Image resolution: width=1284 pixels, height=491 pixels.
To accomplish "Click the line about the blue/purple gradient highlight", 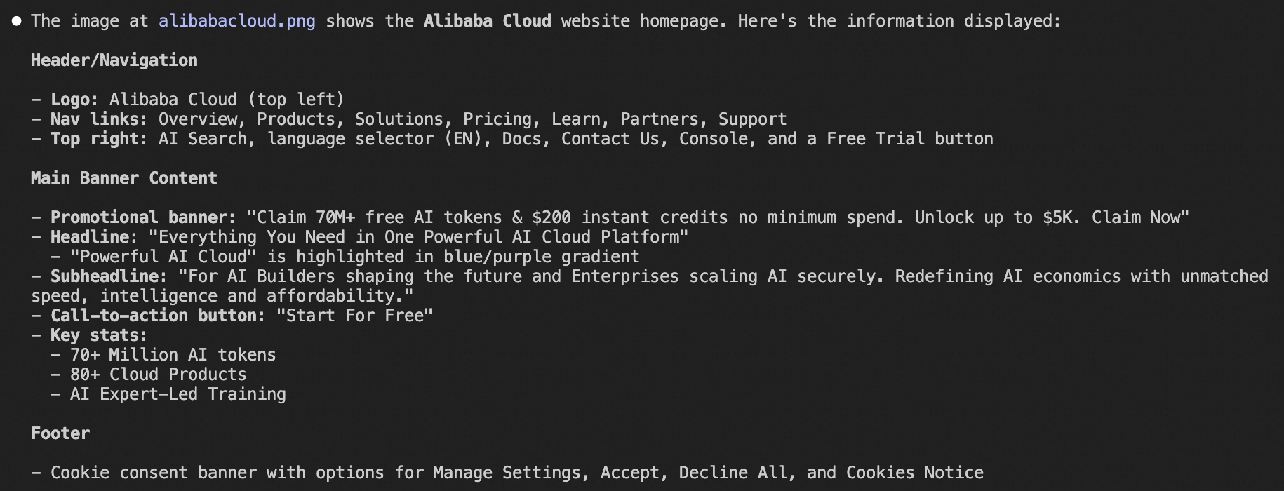I will (x=354, y=257).
